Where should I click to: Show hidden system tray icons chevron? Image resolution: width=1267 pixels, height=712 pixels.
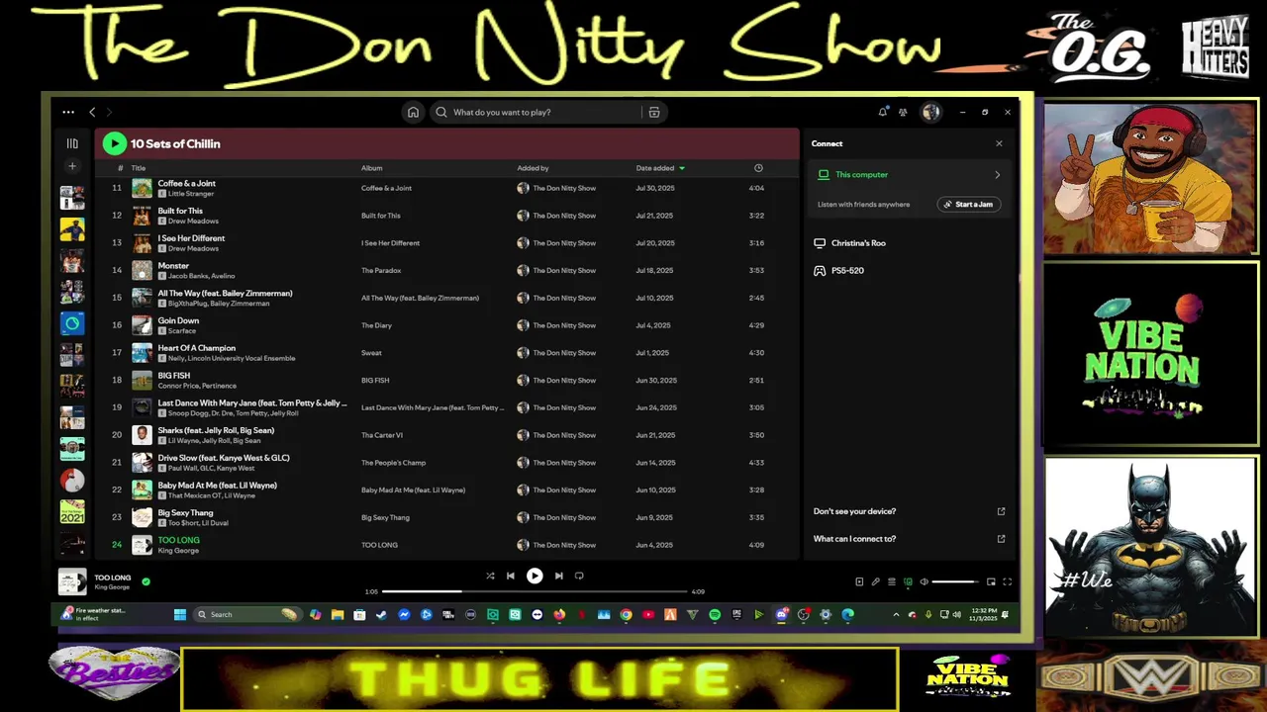[896, 614]
